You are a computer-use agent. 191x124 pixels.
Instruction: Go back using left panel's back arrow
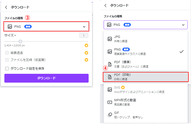coord(6,7)
